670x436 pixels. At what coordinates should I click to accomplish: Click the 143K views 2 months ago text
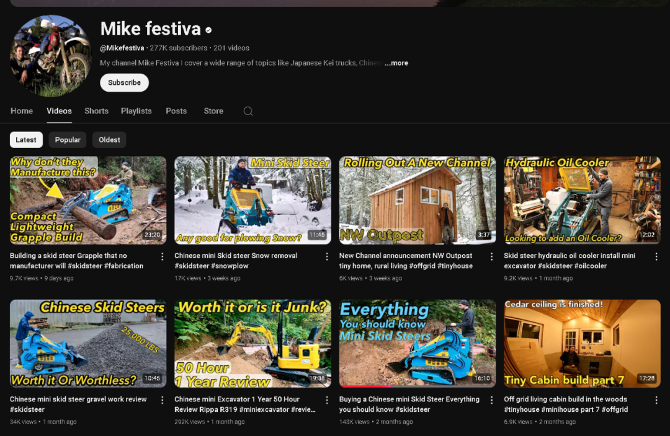[376, 422]
